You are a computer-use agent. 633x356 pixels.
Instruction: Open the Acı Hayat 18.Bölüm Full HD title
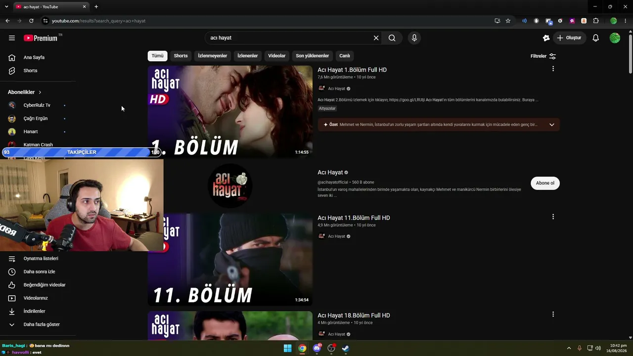click(354, 315)
